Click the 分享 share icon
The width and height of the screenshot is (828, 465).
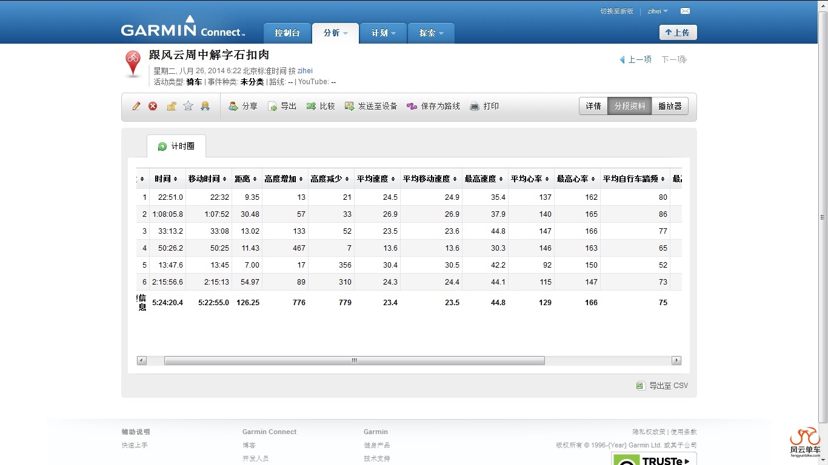point(242,106)
